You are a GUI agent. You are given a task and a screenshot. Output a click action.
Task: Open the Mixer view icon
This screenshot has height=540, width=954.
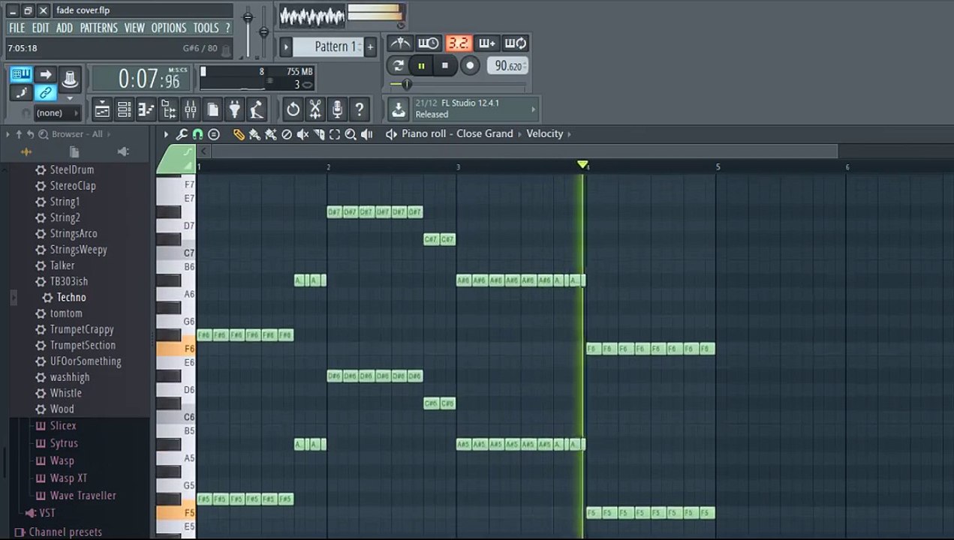pyautogui.click(x=191, y=109)
